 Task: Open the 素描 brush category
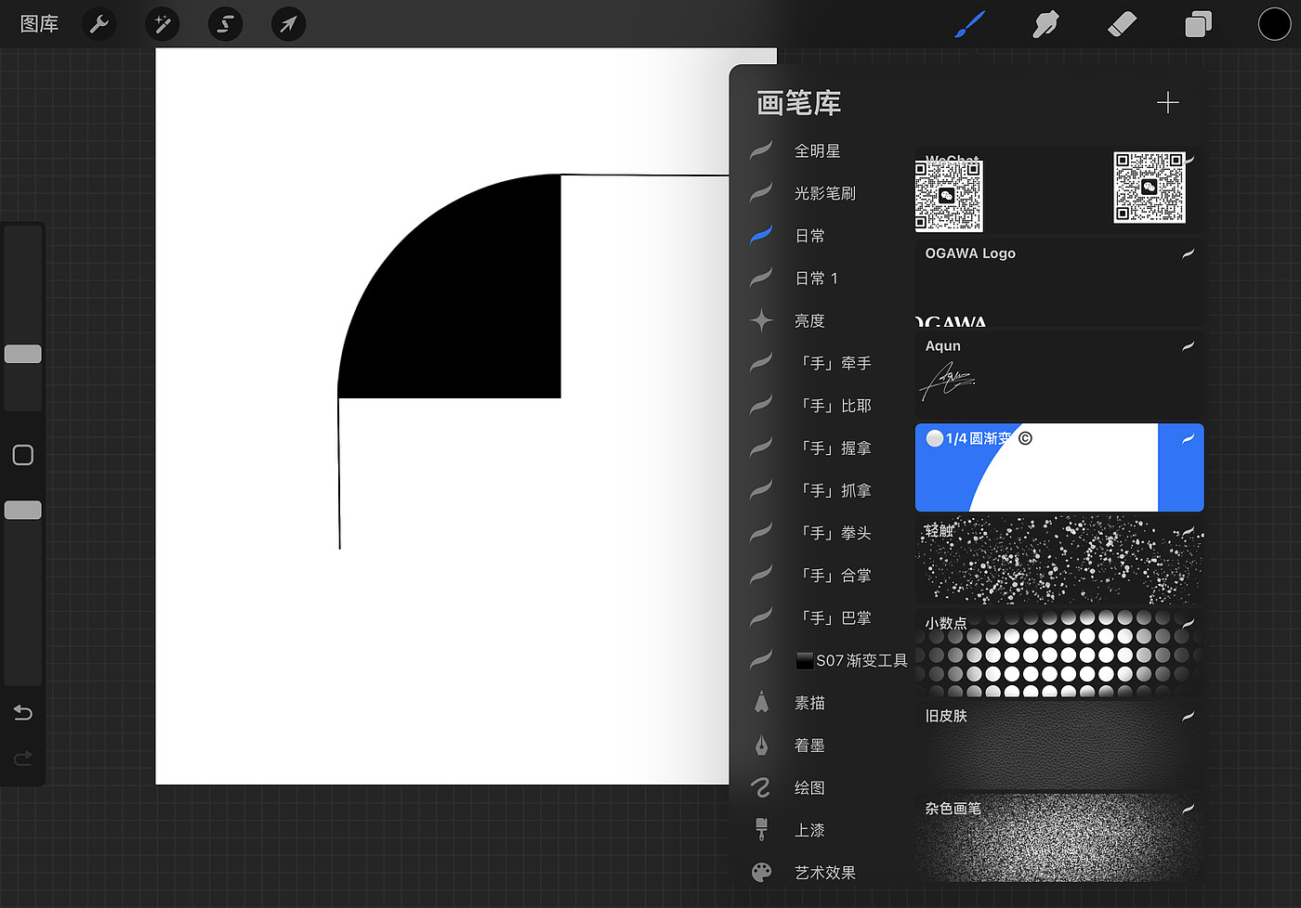tap(809, 703)
